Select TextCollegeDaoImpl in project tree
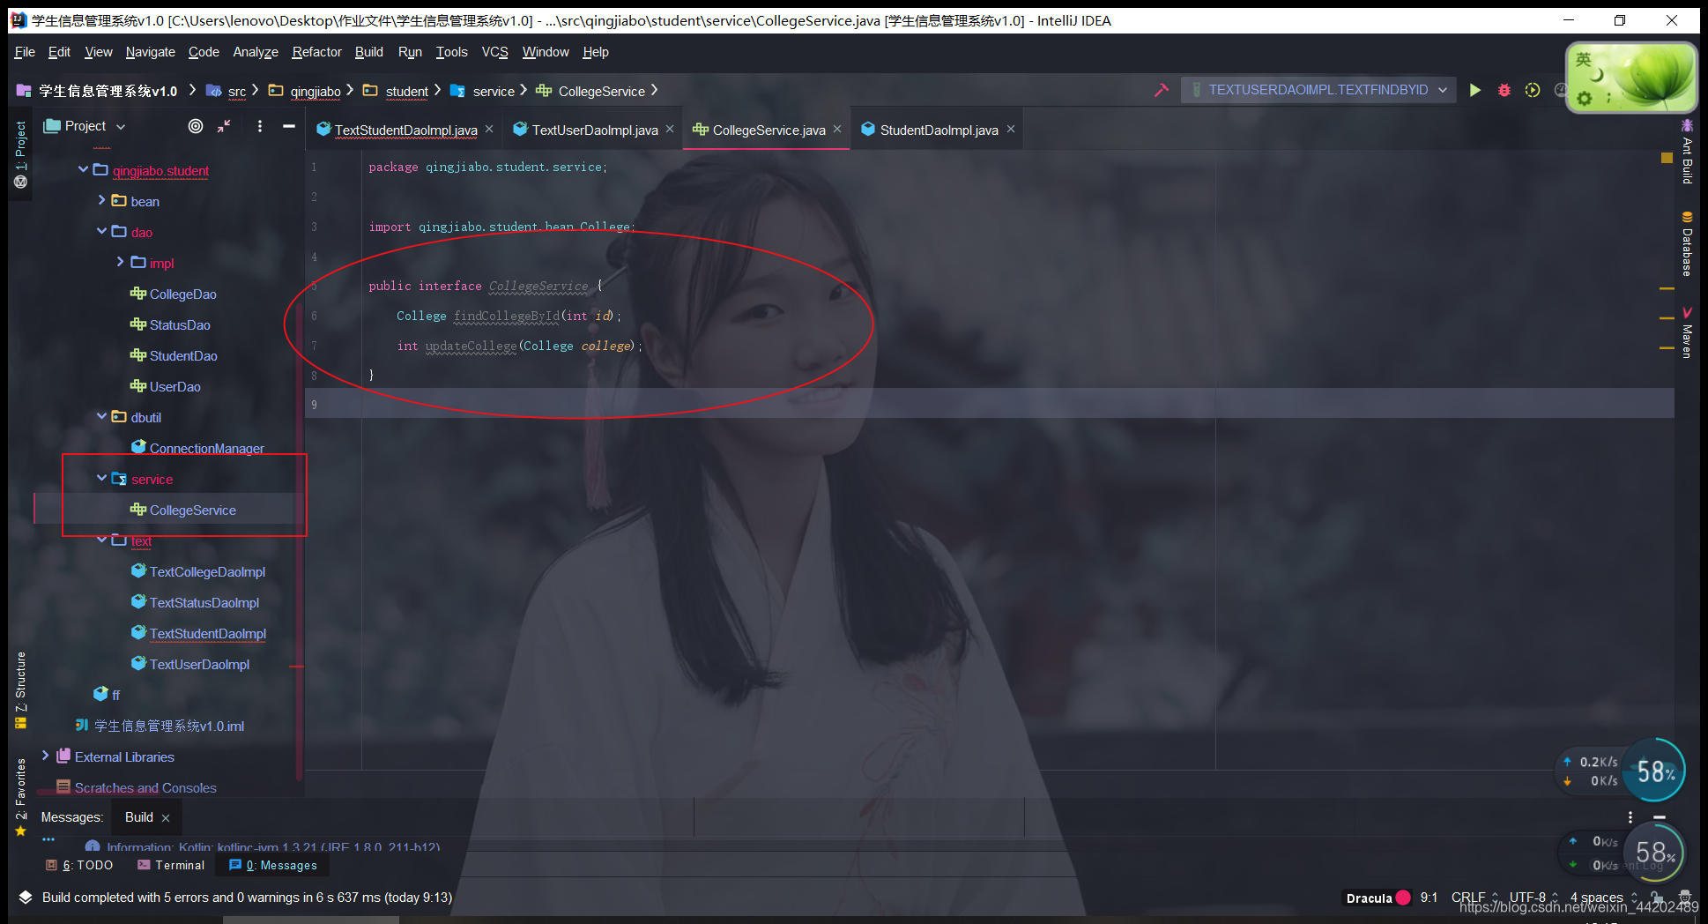This screenshot has height=924, width=1708. pyautogui.click(x=207, y=571)
